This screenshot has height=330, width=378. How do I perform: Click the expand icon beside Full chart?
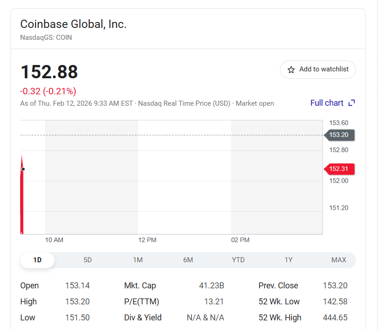coord(352,103)
